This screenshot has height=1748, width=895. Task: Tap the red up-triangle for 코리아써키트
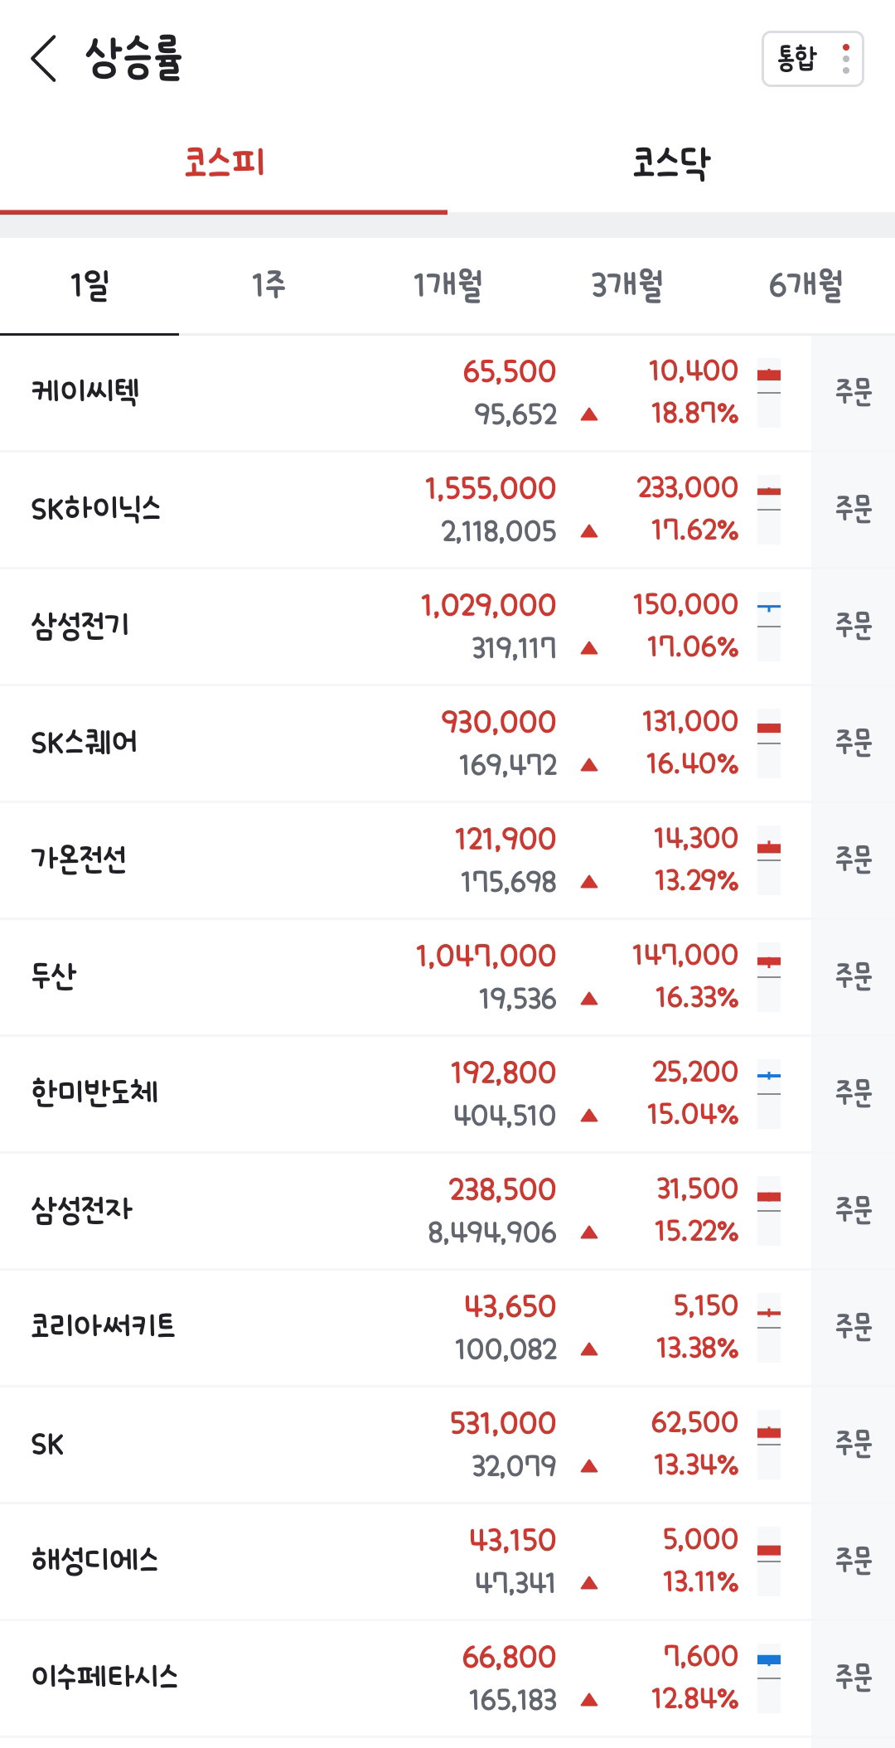[x=589, y=1349]
